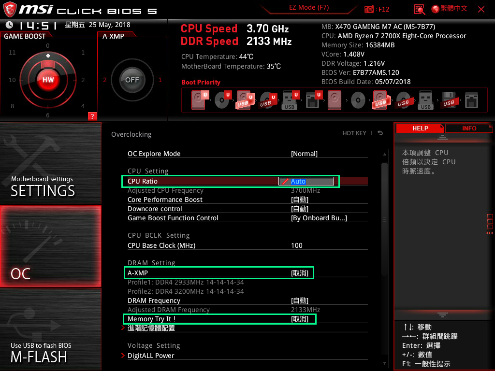The height and width of the screenshot is (371, 495).
Task: Select the UEFI CD/DVD boot device icon
Action: pyautogui.click(x=222, y=100)
